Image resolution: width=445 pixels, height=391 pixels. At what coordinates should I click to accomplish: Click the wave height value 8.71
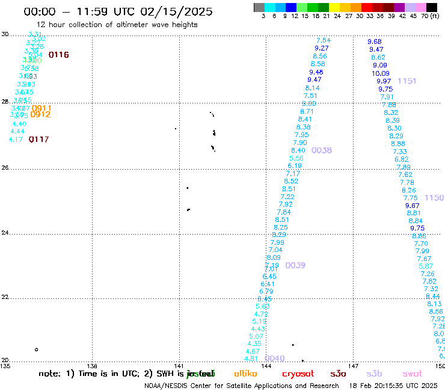click(307, 112)
